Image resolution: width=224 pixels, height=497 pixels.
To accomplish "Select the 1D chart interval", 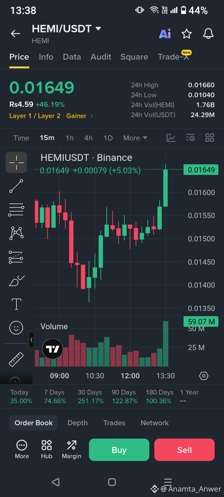I will pos(108,138).
